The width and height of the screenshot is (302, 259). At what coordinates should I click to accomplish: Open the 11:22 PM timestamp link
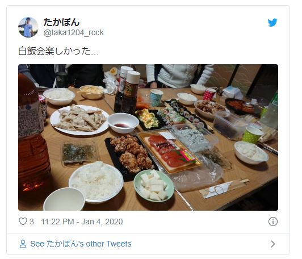[57, 222]
